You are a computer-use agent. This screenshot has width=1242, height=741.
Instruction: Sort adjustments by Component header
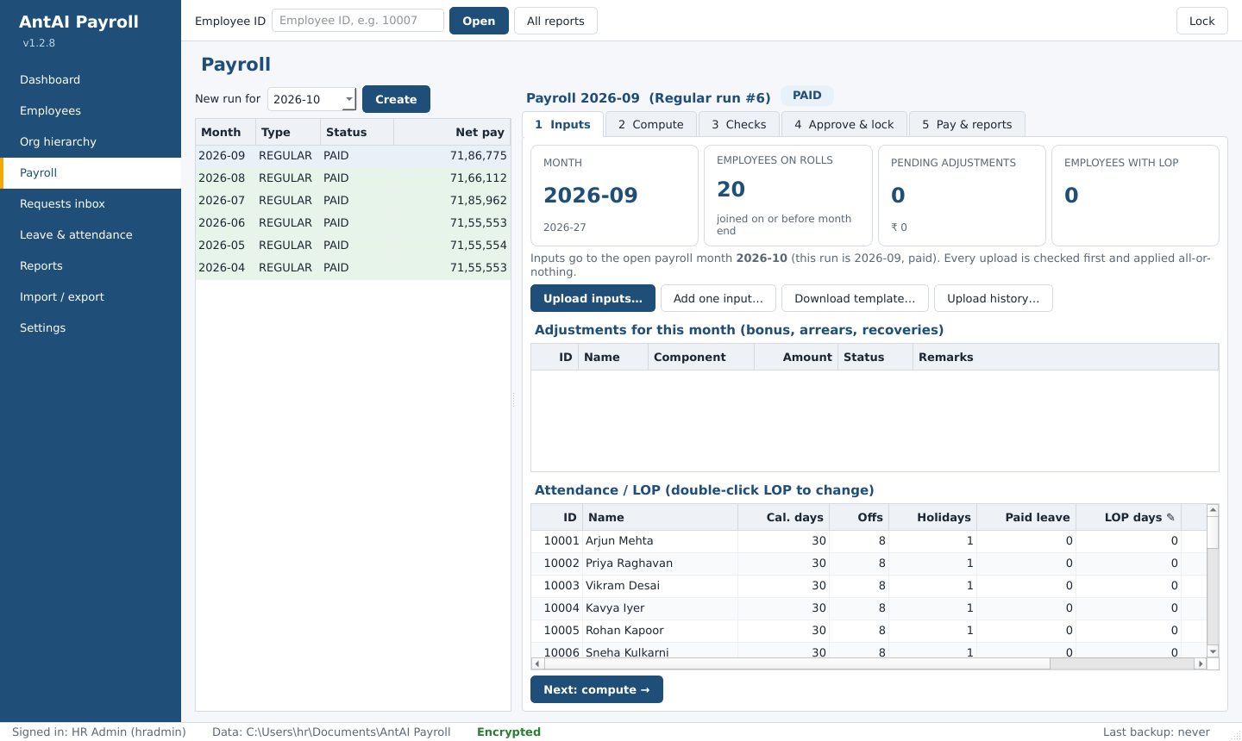click(701, 357)
